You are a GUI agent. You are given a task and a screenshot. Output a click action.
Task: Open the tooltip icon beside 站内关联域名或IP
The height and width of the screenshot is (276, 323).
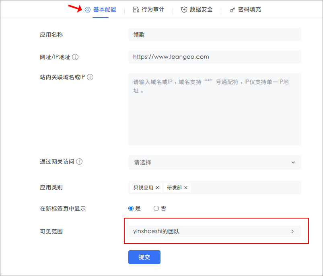click(89, 77)
